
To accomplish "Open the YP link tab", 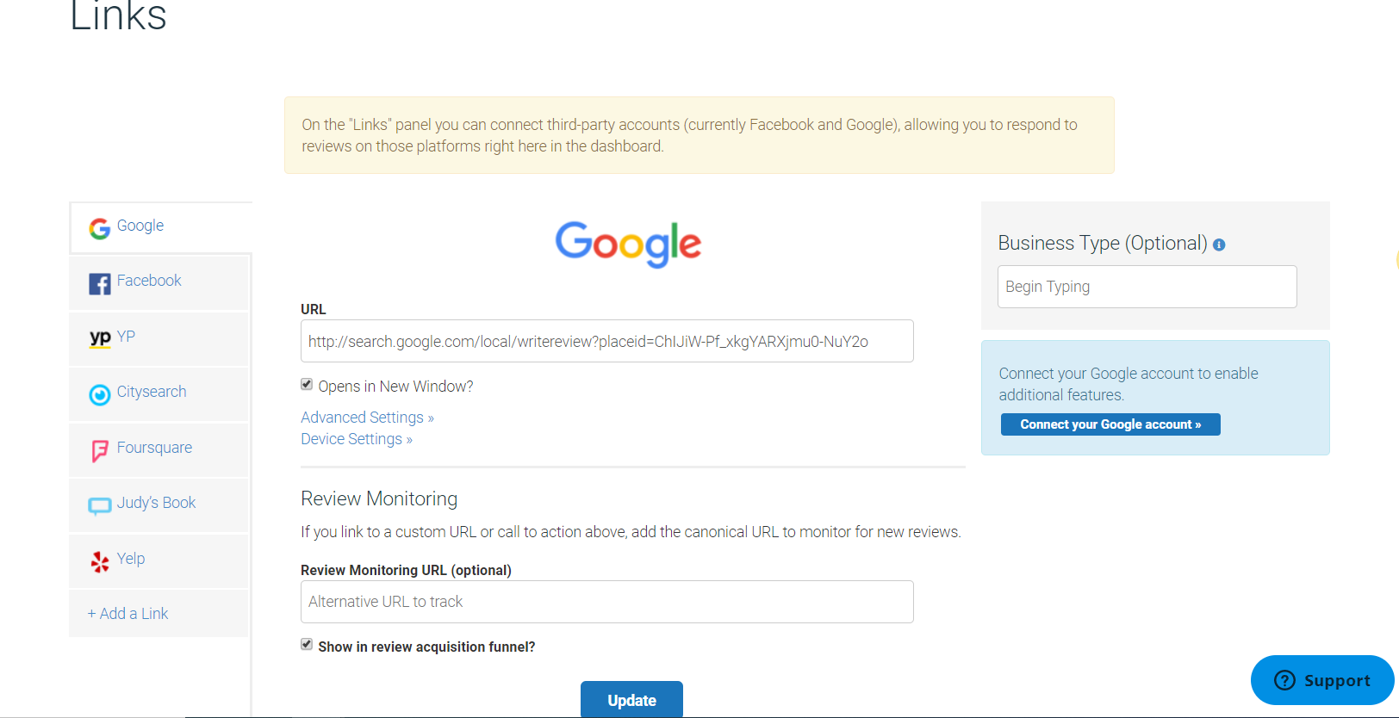I will pyautogui.click(x=159, y=338).
